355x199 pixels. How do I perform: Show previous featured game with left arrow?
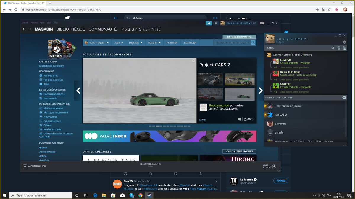[x=78, y=91]
